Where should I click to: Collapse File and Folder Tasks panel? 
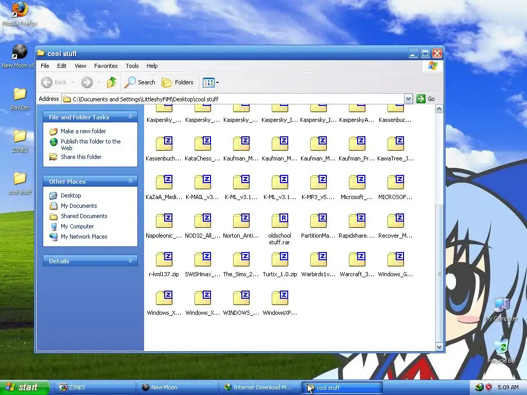[130, 117]
